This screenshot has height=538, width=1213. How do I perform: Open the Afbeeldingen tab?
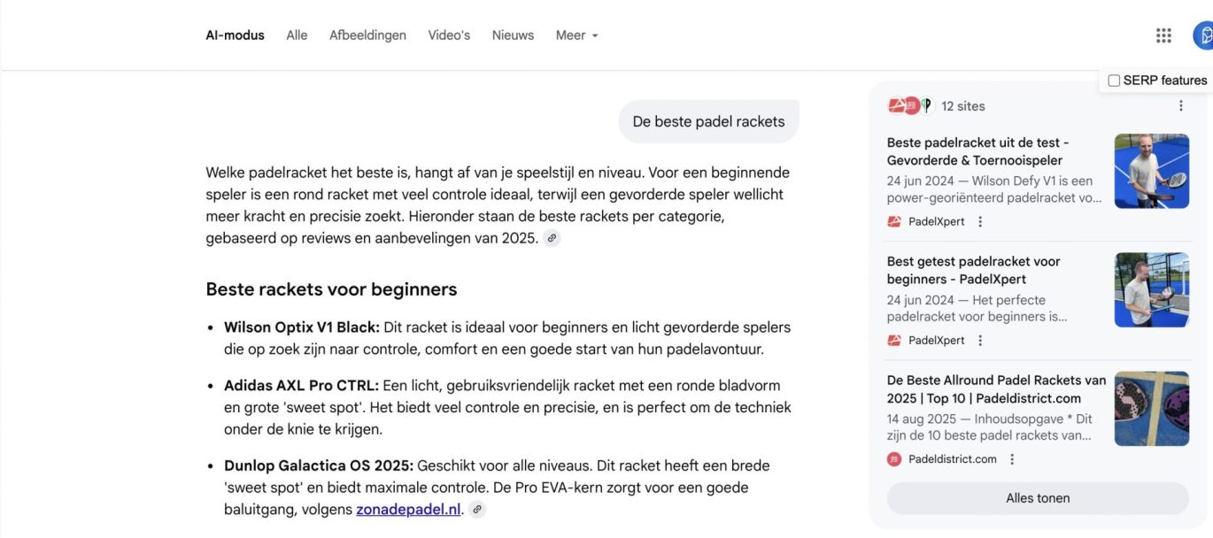[x=367, y=35]
